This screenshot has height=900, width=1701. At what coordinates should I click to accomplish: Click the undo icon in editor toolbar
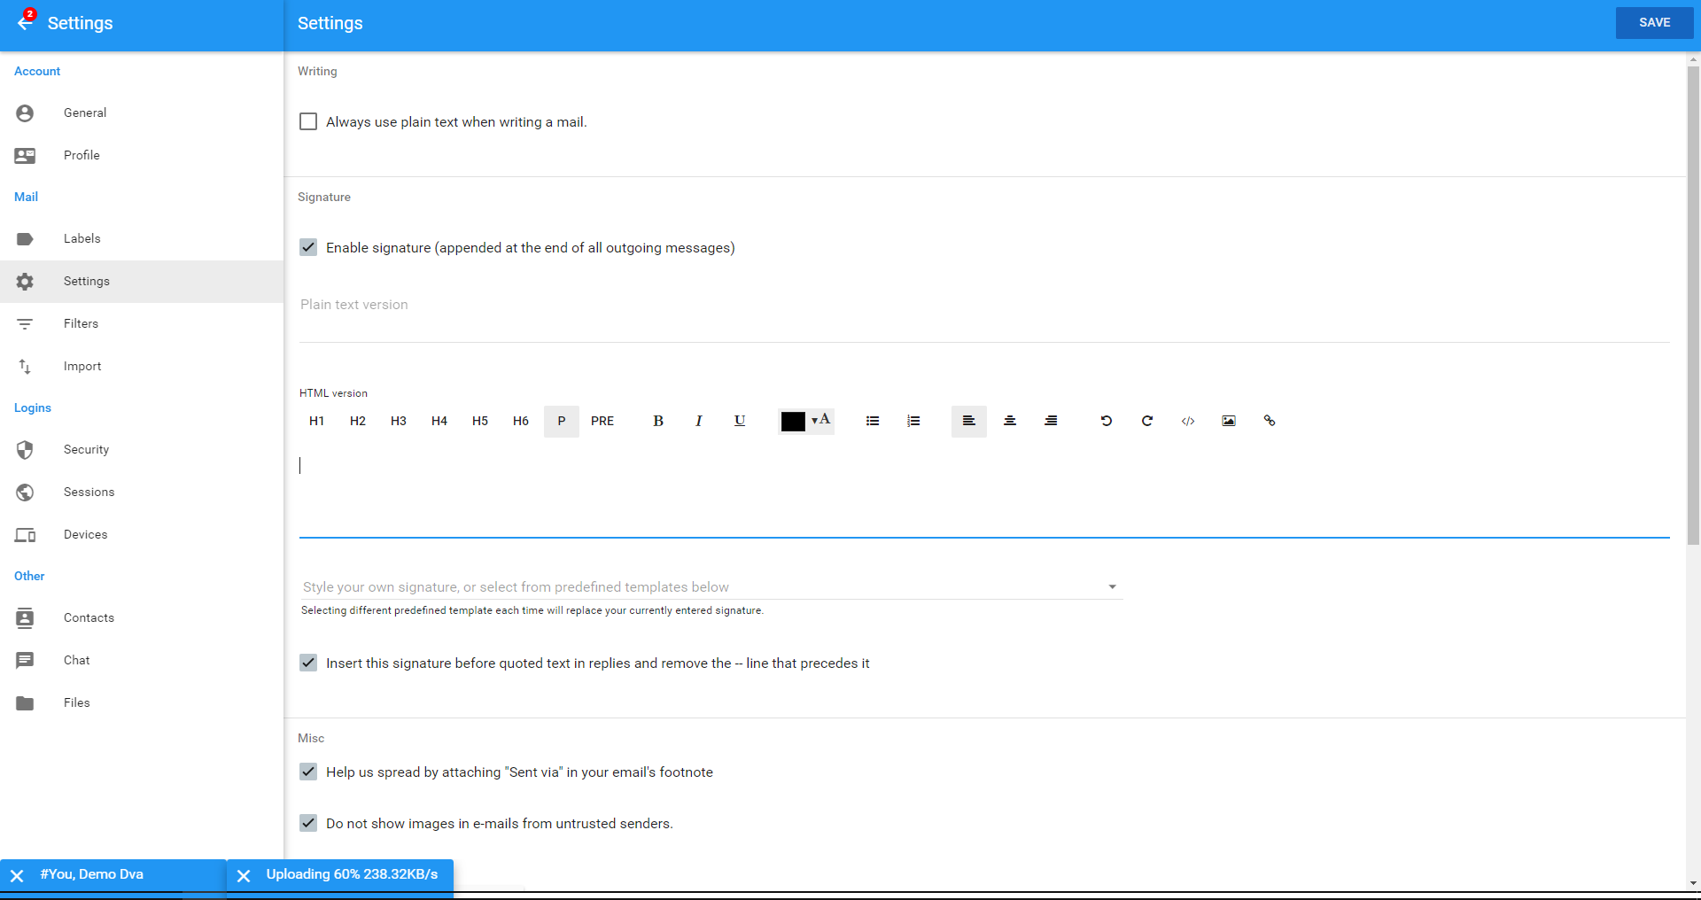coord(1106,421)
